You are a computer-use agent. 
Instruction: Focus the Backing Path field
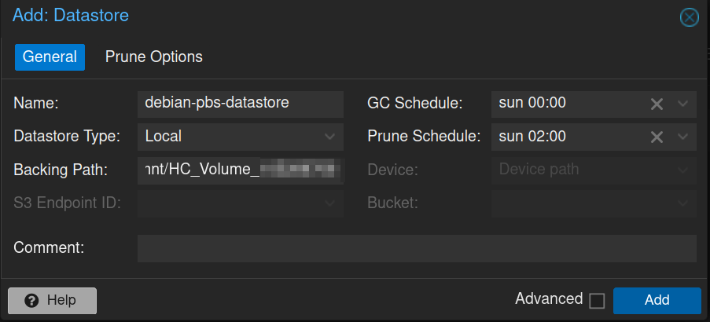pos(240,170)
